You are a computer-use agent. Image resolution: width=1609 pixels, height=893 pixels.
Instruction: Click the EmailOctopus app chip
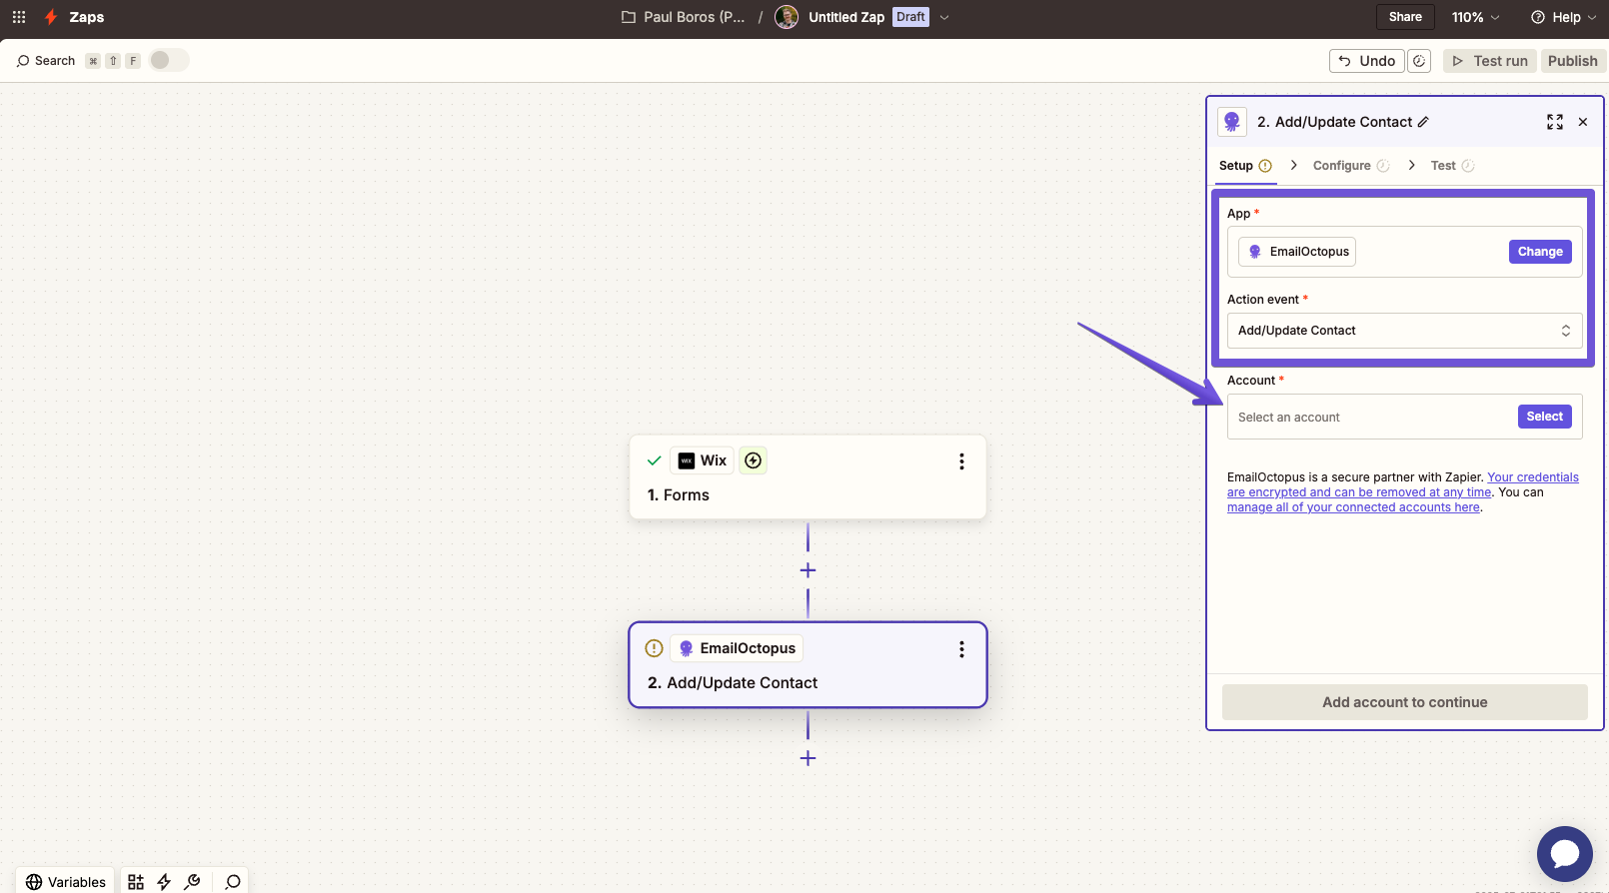point(1297,252)
